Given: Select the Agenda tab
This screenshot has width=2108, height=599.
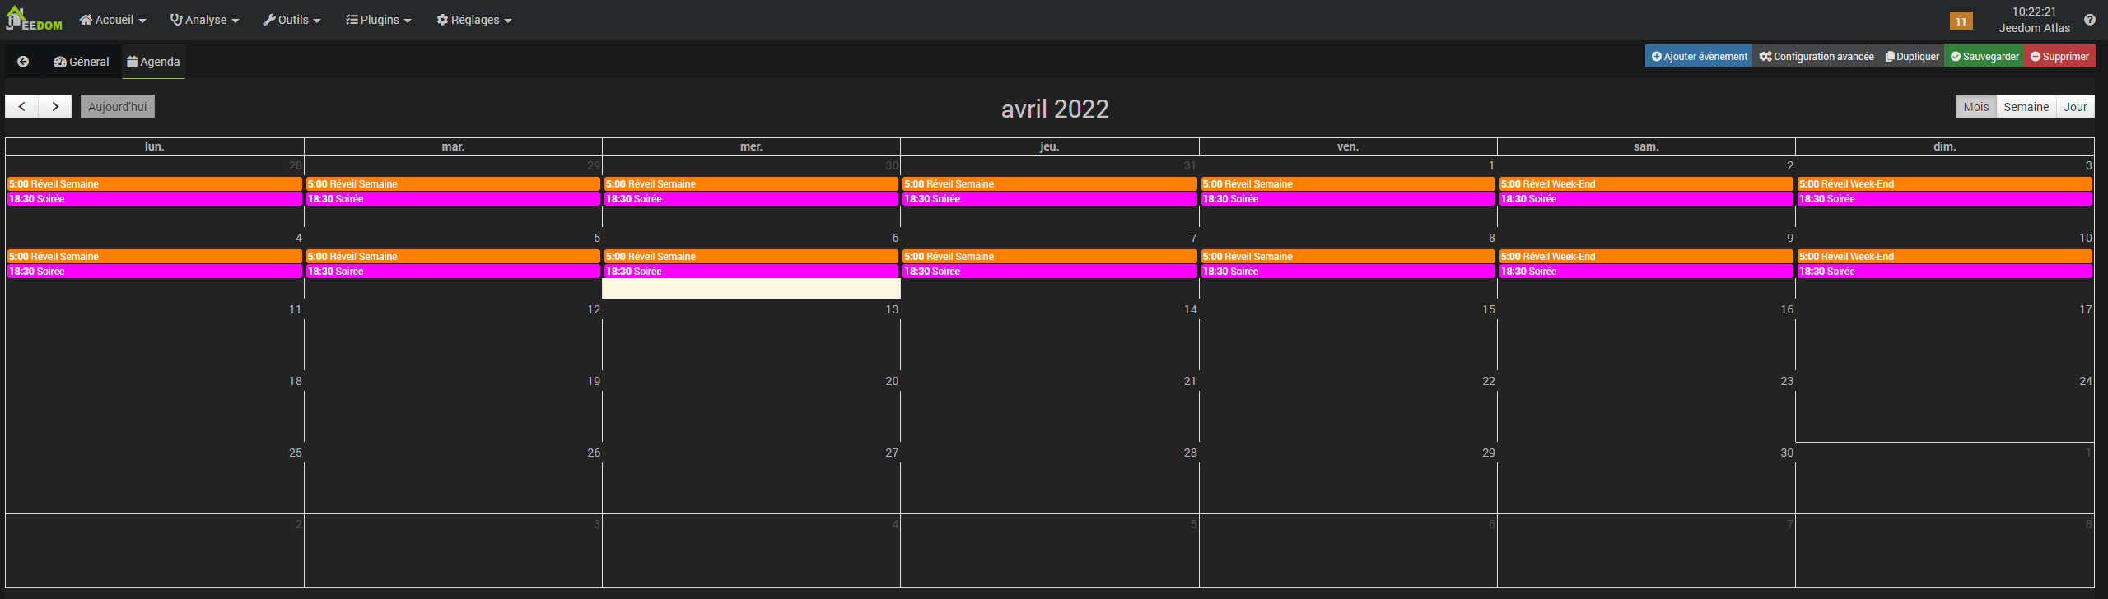Looking at the screenshot, I should [153, 62].
